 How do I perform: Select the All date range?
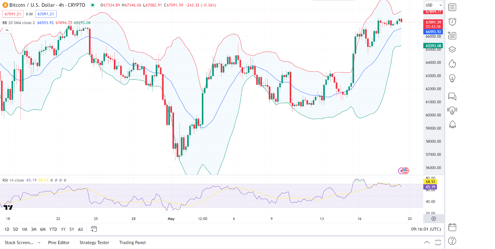80,229
